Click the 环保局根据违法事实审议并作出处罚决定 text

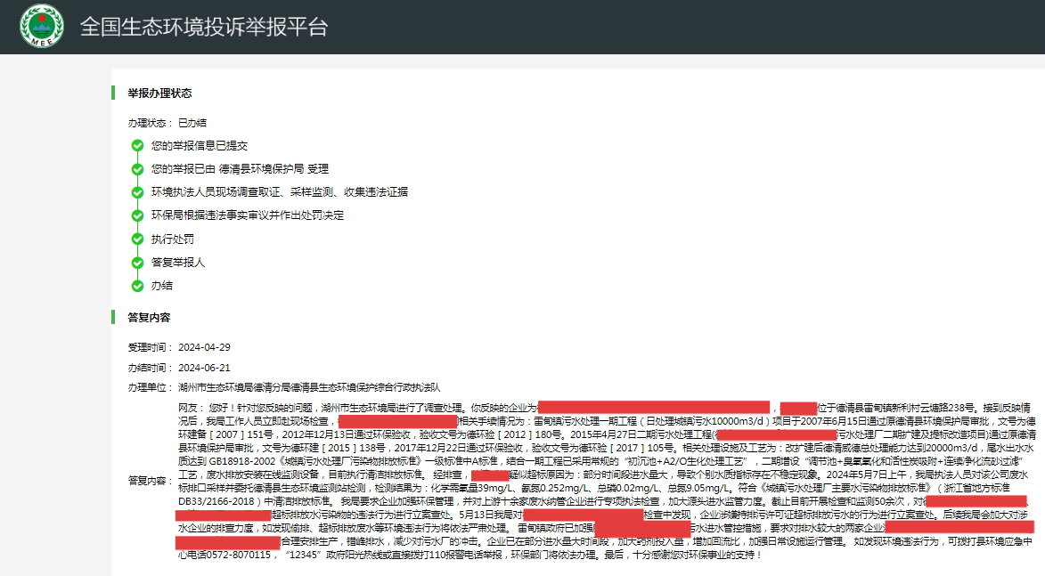(x=248, y=215)
